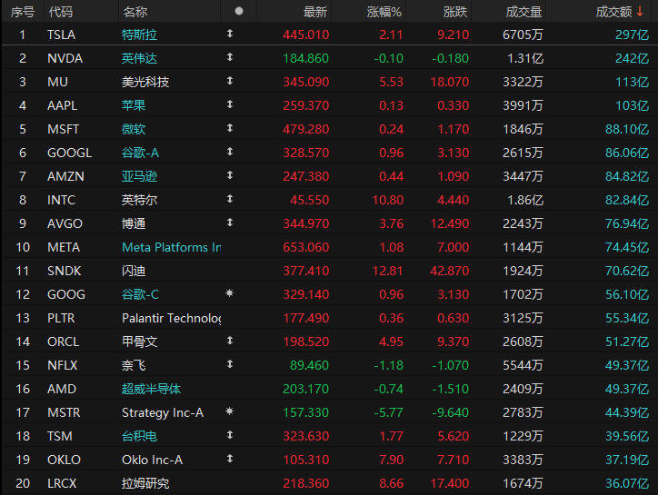Select the 美光科技 name cell
658x495 pixels.
(145, 82)
